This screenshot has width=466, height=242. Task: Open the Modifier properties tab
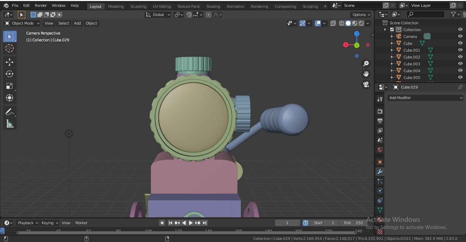tap(380, 172)
